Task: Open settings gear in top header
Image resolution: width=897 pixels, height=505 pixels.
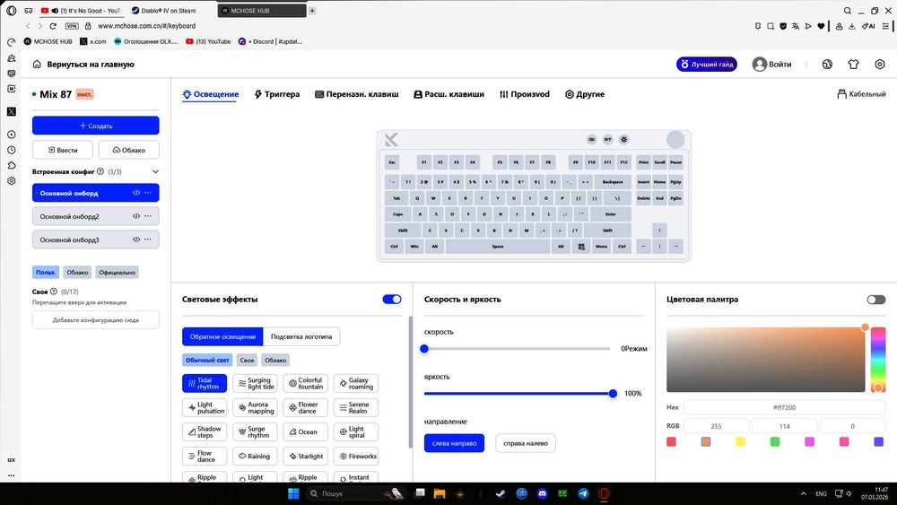Action: click(880, 64)
